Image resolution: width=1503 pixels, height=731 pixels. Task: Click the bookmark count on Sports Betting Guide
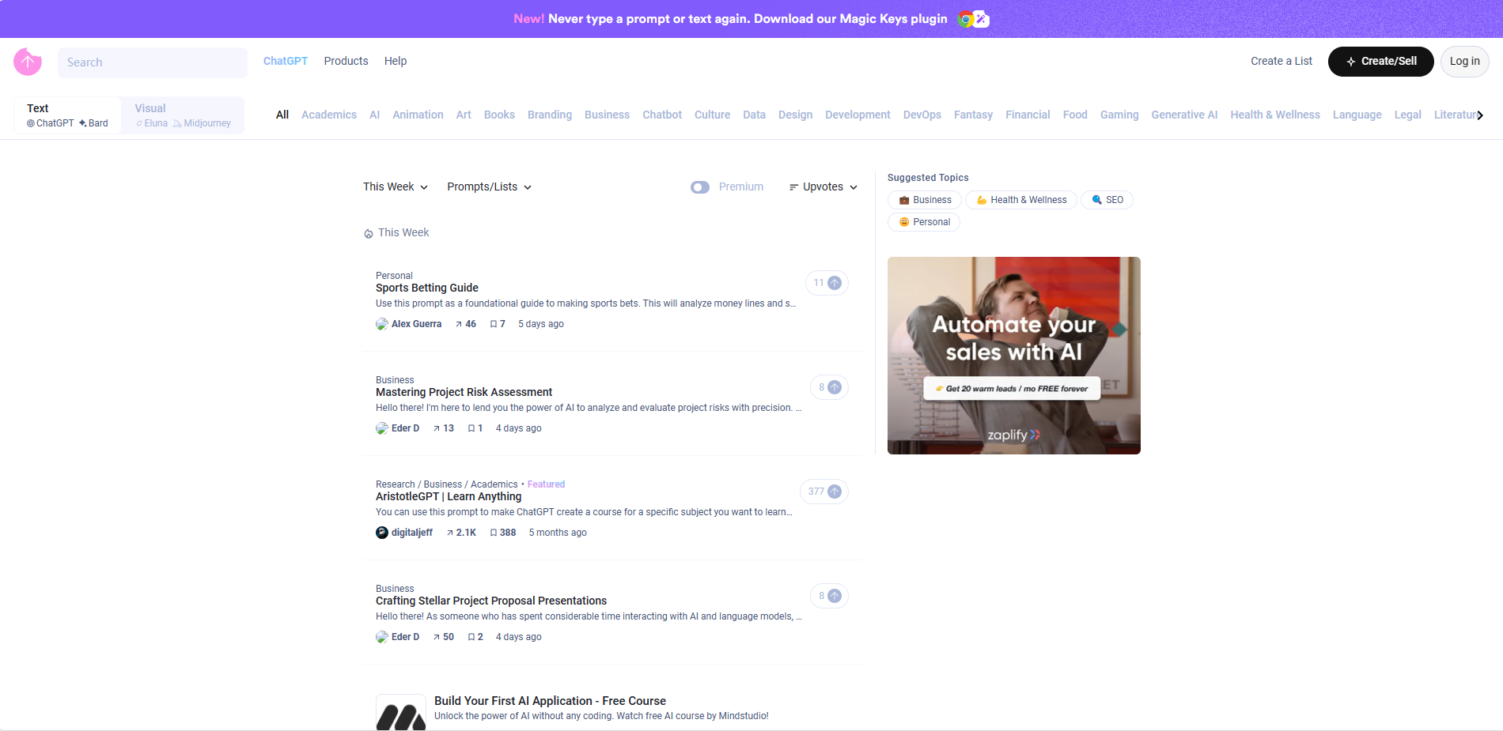pos(498,324)
